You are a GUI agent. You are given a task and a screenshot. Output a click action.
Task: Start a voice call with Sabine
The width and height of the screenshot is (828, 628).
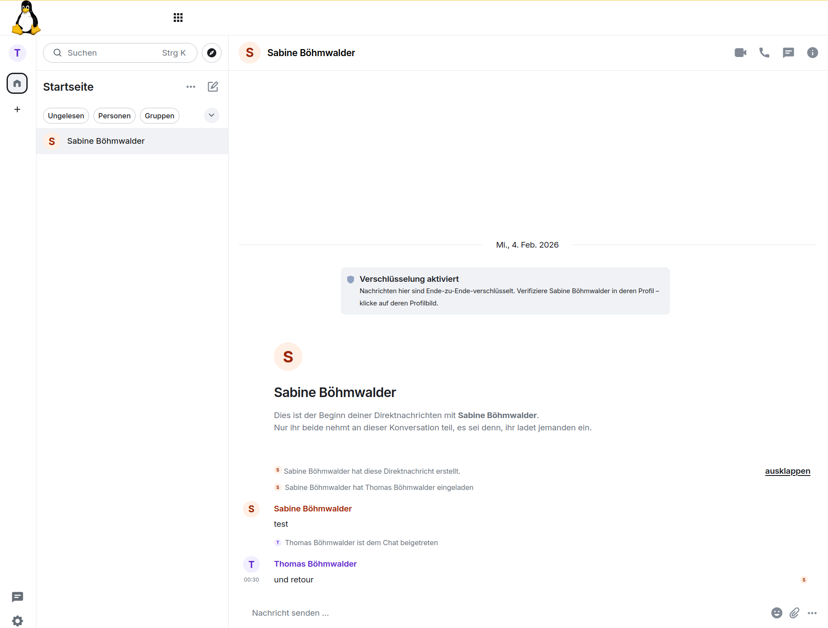coord(764,53)
